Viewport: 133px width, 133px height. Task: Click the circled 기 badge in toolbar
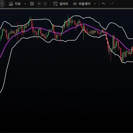tap(39, 4)
